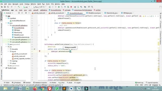
Task: Click the Save All toolbar icon
Action: (x=5, y=7)
